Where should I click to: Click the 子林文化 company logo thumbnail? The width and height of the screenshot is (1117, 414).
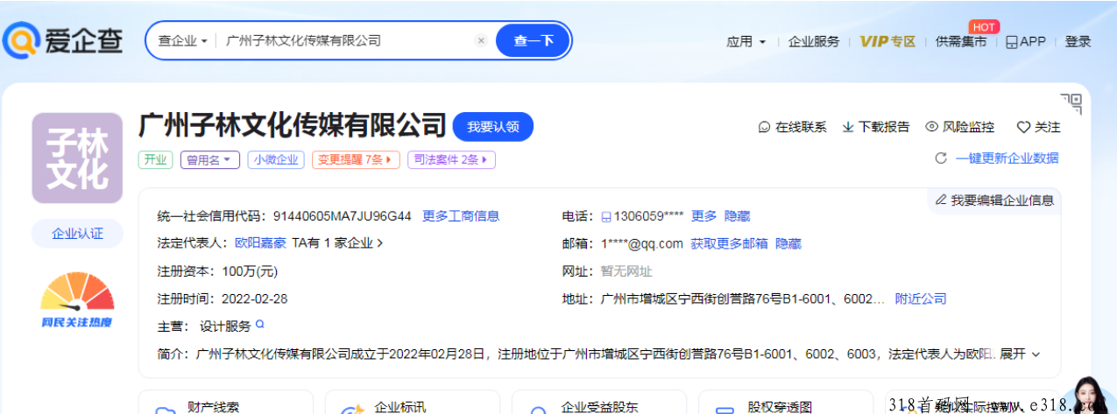77,158
